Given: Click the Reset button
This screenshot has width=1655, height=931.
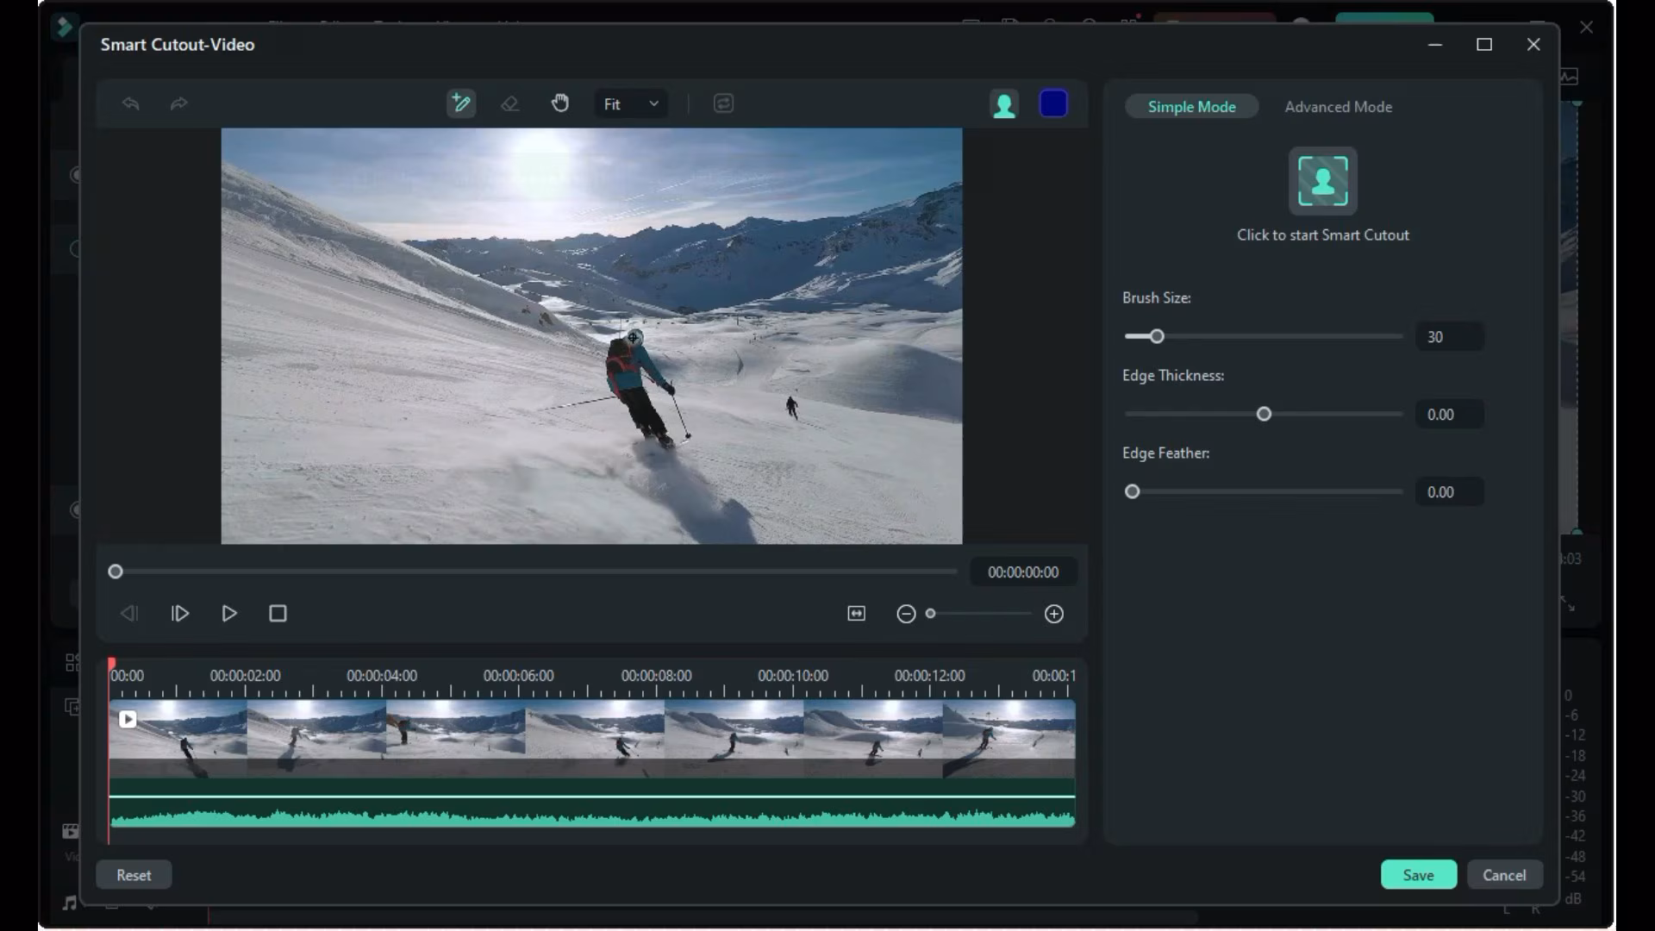Looking at the screenshot, I should click(x=134, y=875).
